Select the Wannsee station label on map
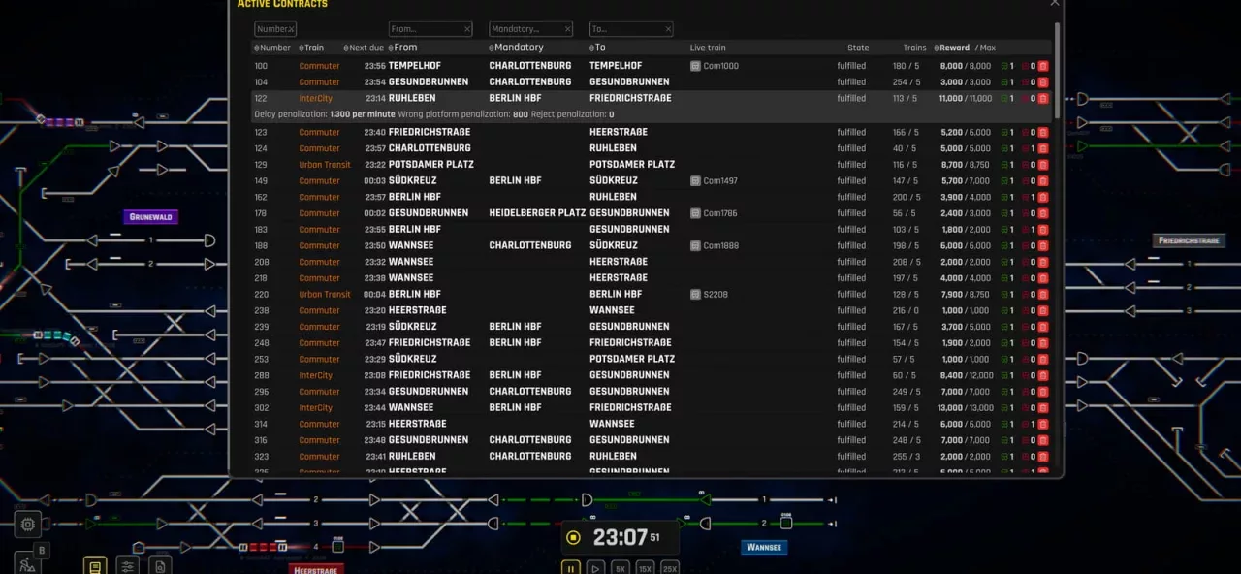Image resolution: width=1241 pixels, height=574 pixels. tap(764, 547)
